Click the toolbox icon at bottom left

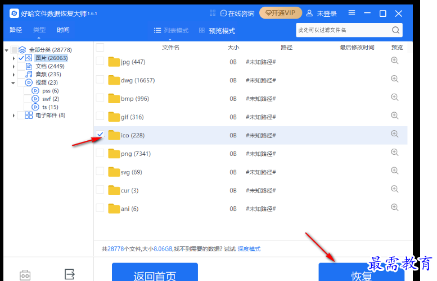(x=25, y=275)
